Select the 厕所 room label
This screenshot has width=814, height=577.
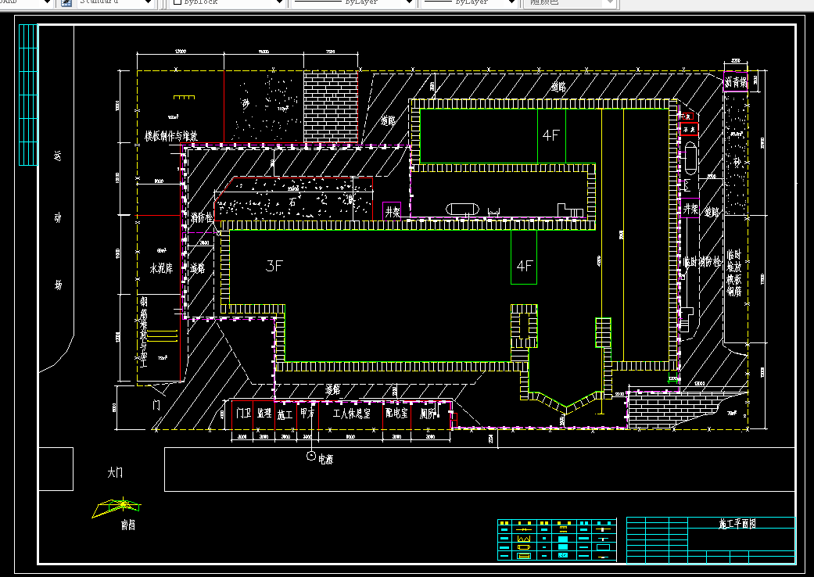coord(427,414)
